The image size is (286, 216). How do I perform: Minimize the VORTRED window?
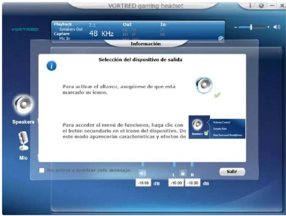tap(272, 6)
